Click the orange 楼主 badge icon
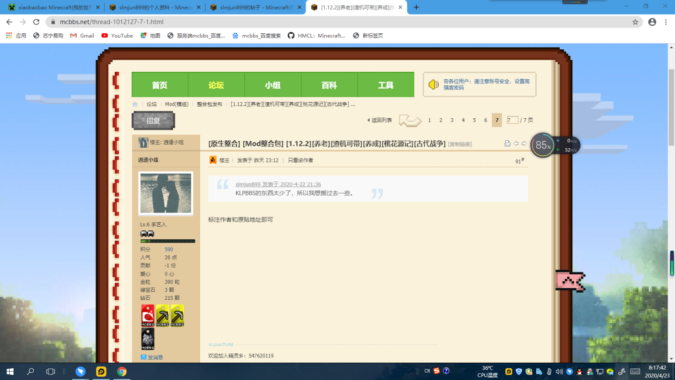Viewport: 675px width, 380px height. click(x=213, y=160)
